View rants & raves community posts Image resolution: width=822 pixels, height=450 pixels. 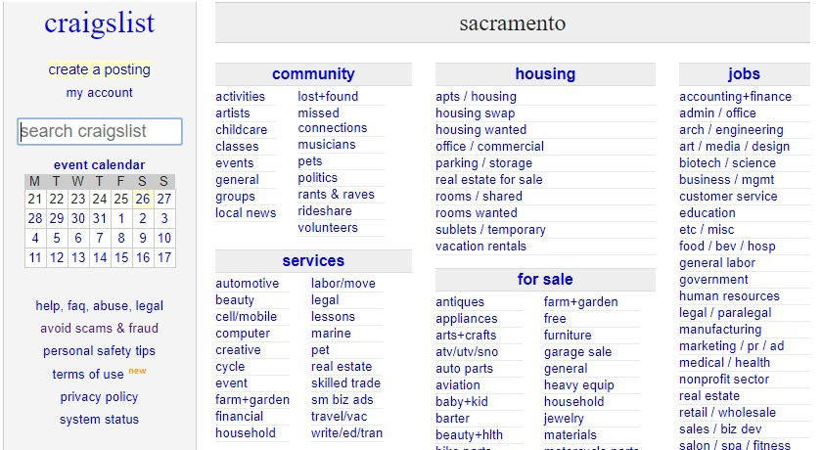(x=336, y=195)
